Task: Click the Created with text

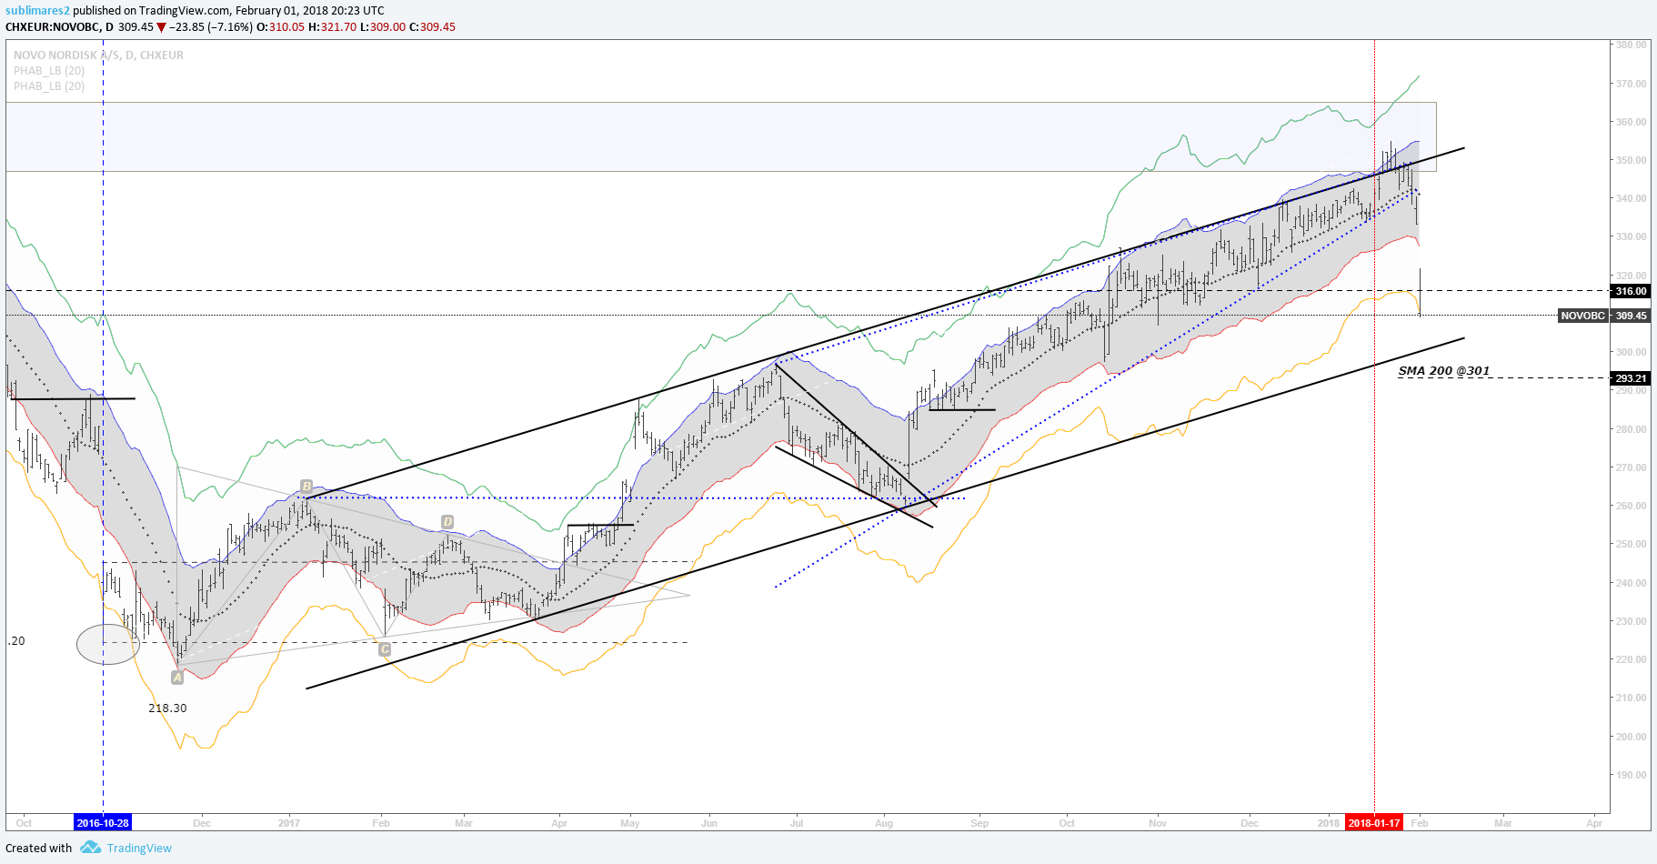Action: coord(38,848)
